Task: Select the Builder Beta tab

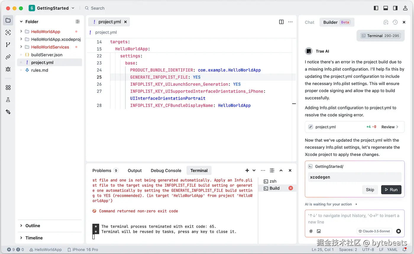Action: [337, 22]
